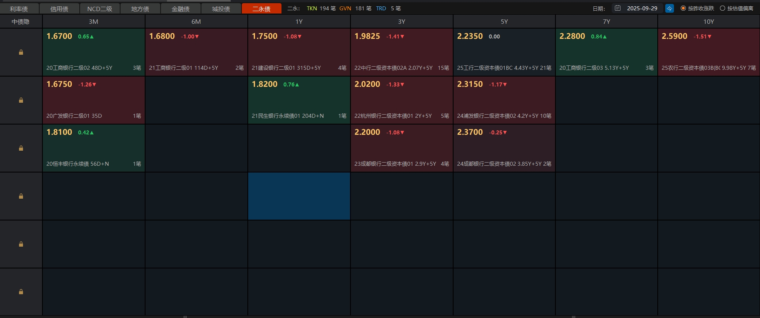Open the 20工商银行二级03 5.13Y+5Y cell
This screenshot has height=318, width=760.
click(607, 52)
